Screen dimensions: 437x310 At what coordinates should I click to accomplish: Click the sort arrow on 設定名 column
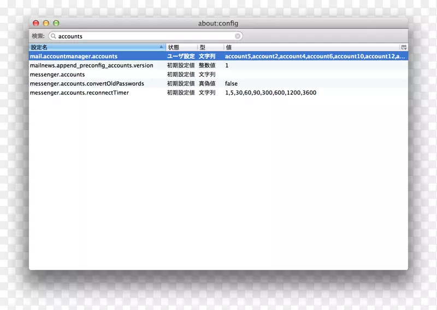click(161, 47)
